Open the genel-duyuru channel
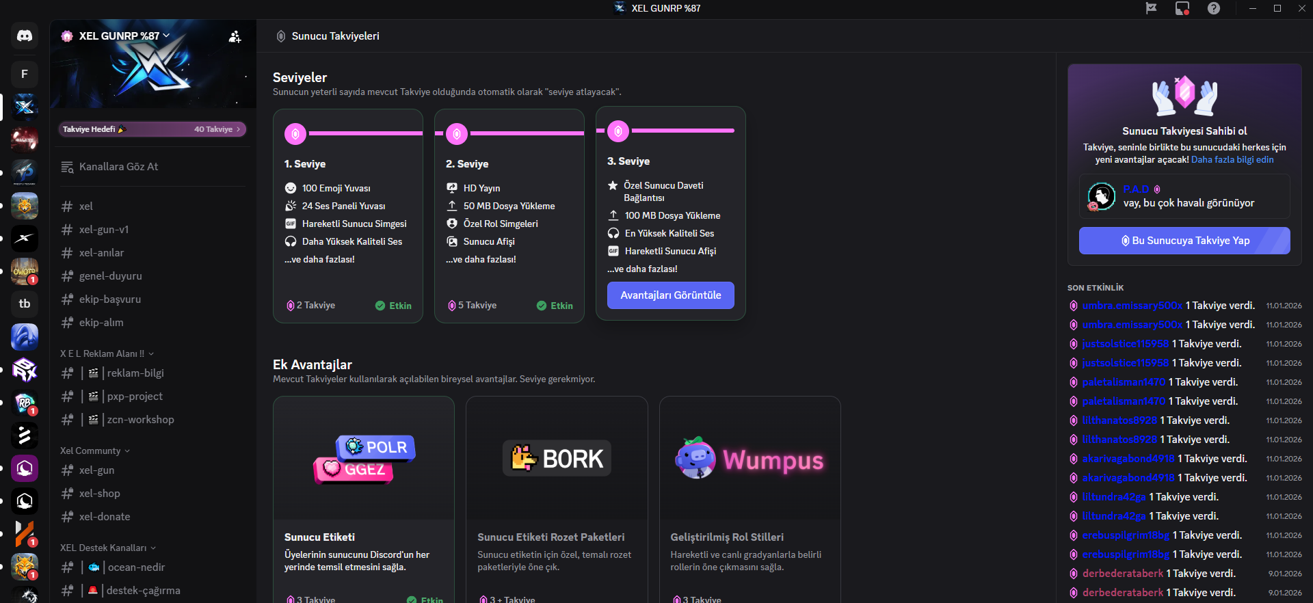The image size is (1313, 603). 152,276
